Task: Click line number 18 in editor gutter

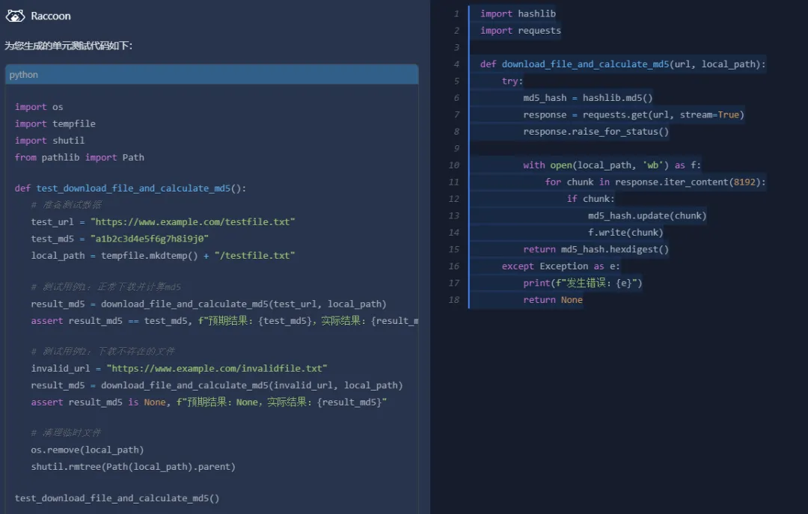Action: click(454, 300)
